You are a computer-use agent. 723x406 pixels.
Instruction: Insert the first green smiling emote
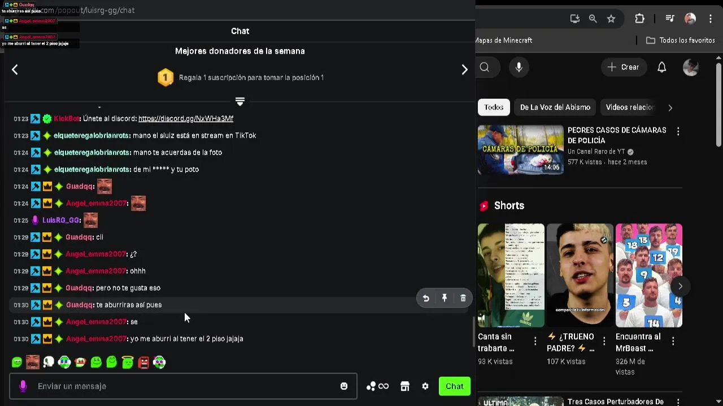click(17, 362)
